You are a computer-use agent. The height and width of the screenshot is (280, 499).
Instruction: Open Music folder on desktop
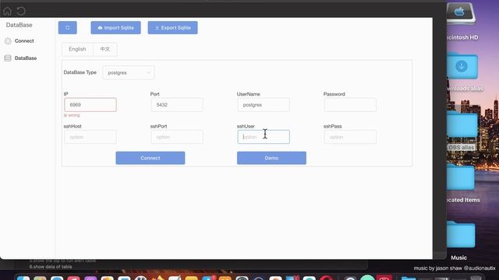pyautogui.click(x=461, y=234)
